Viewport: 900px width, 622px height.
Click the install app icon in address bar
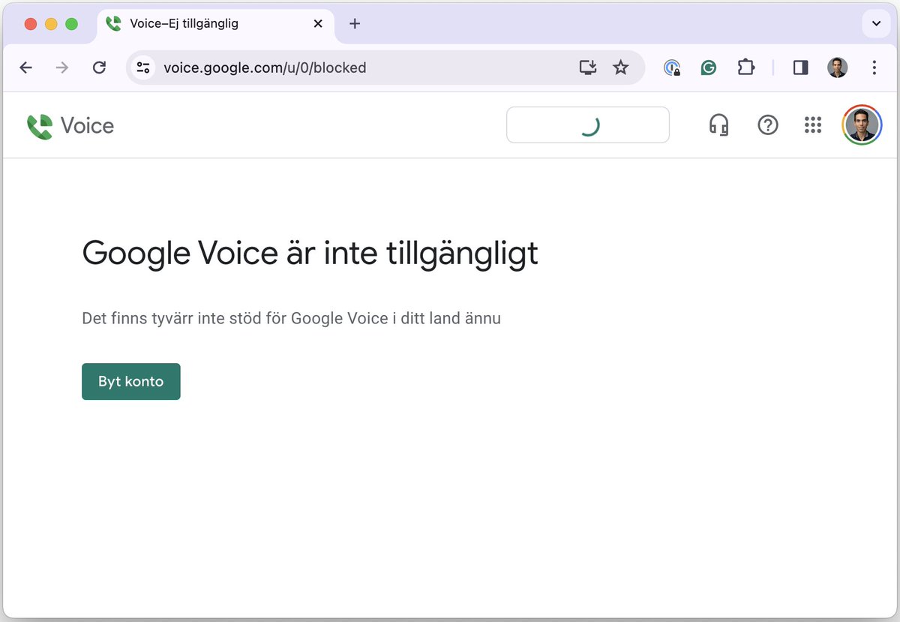point(588,68)
